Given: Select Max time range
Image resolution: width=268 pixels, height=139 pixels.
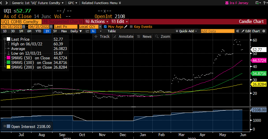Looking at the screenshot, I should point(64,31).
